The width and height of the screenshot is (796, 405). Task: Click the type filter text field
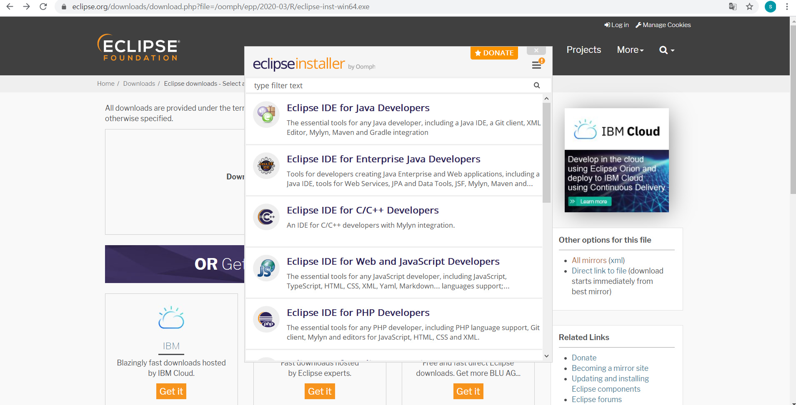[392, 85]
